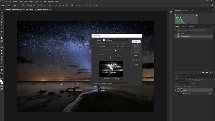
Task: Click the Add to Sample eyedropper
Action: [136, 60]
